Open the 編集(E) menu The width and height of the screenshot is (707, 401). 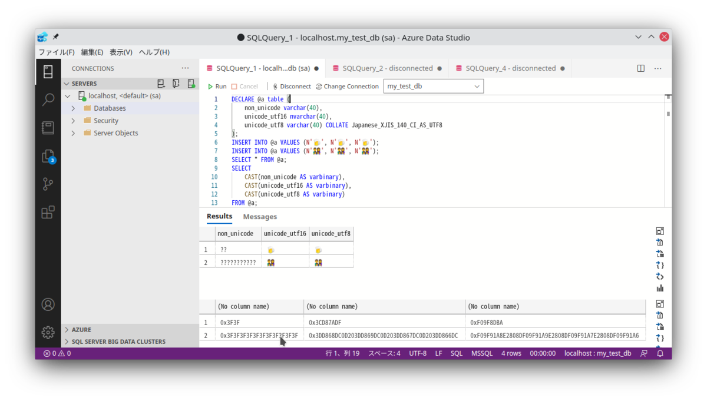[92, 52]
